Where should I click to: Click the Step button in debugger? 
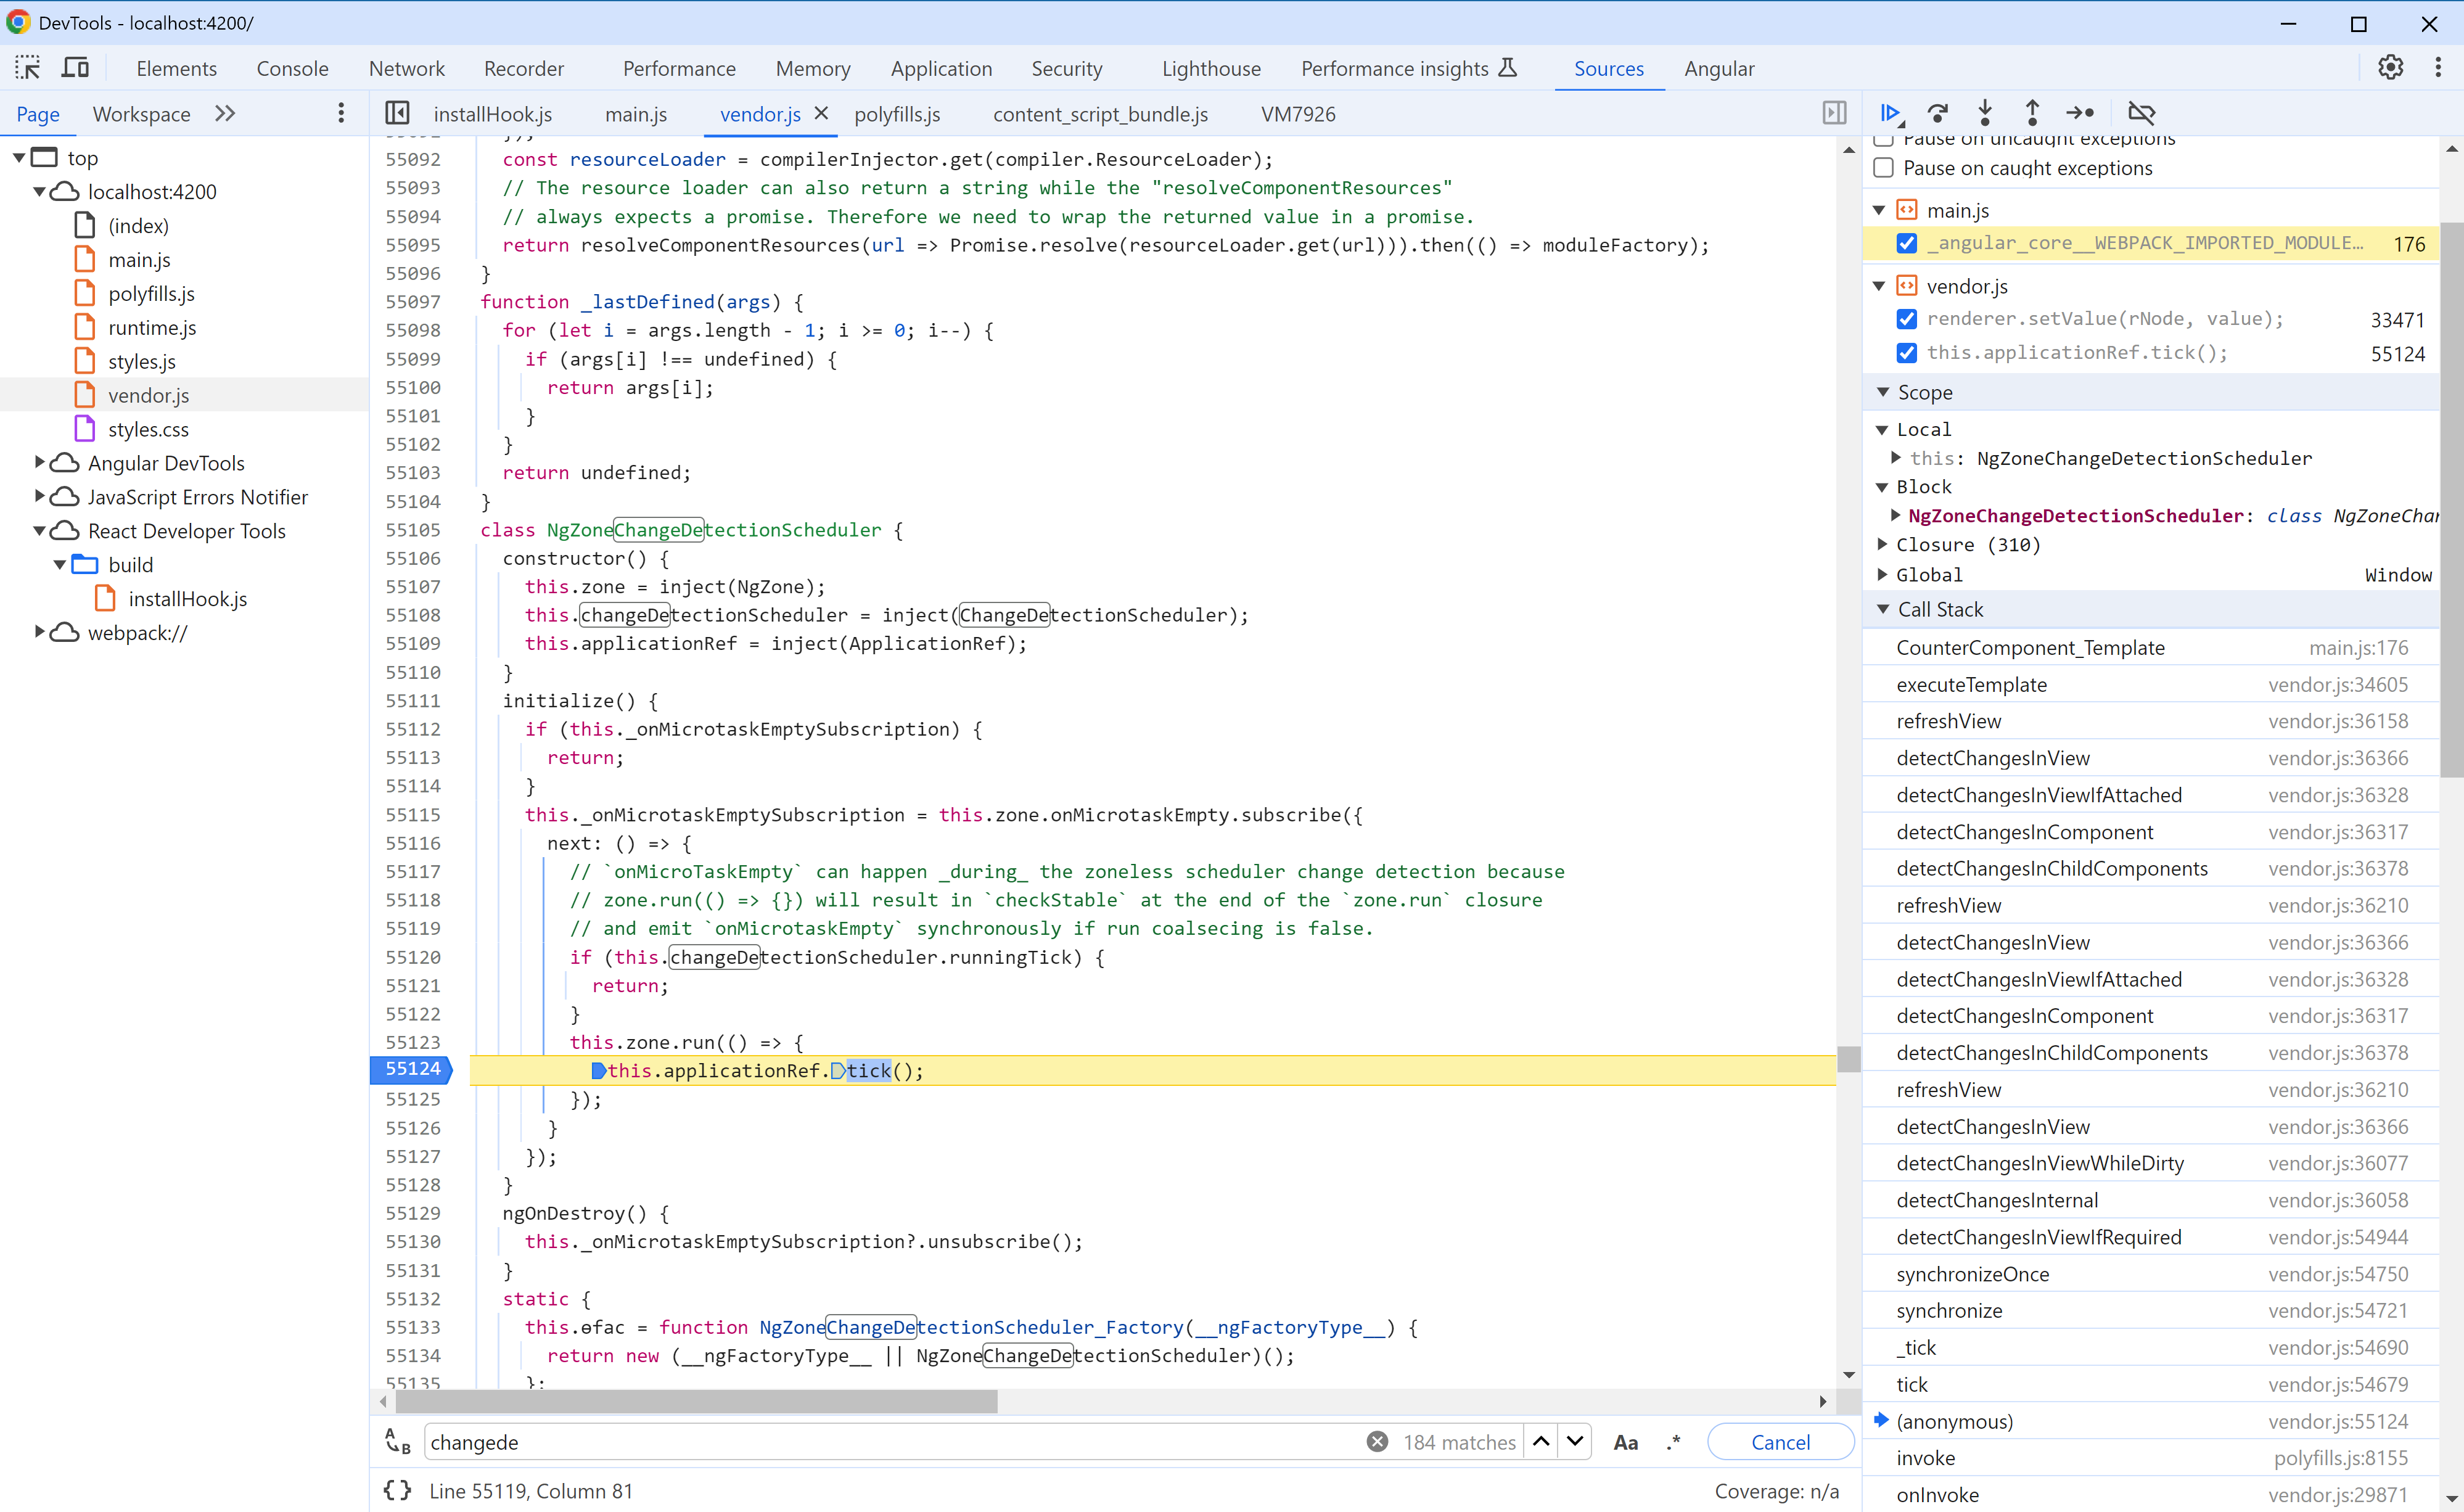[x=2081, y=113]
